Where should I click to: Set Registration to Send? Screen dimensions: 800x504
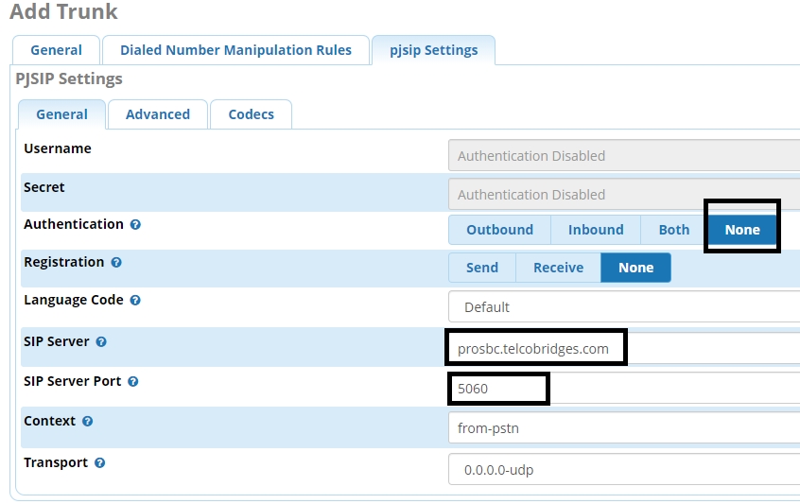point(481,268)
